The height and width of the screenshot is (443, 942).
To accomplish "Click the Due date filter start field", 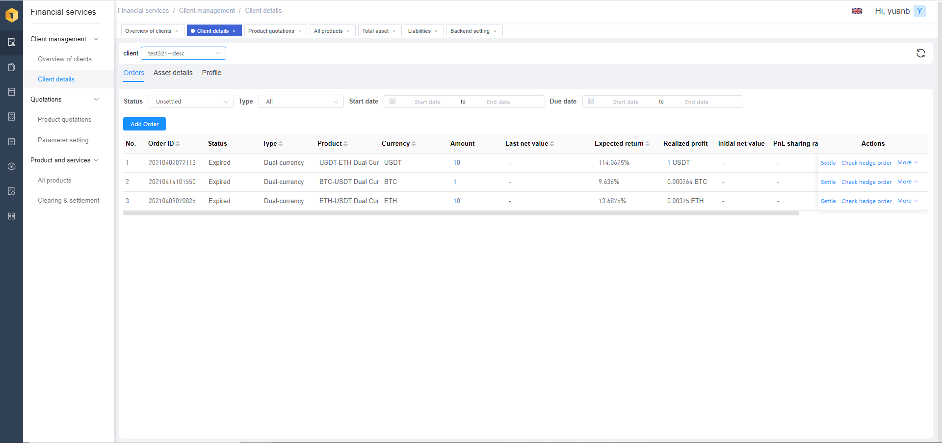I will coord(626,102).
